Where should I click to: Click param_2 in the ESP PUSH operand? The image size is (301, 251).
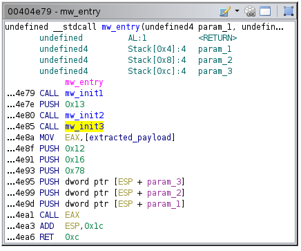point(164,193)
